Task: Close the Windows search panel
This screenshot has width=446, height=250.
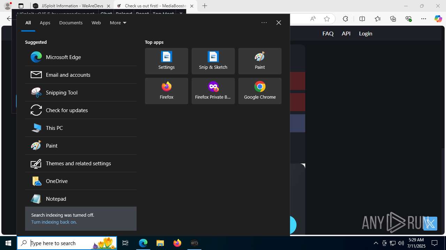Action: (x=279, y=23)
